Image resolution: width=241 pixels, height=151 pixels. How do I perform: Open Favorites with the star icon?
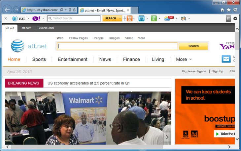pyautogui.click(x=229, y=10)
